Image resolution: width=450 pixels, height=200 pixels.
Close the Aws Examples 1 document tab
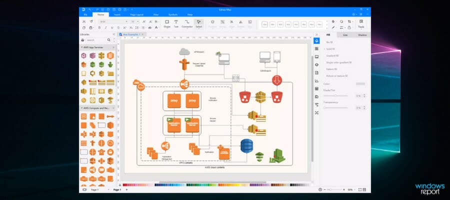tap(142, 34)
